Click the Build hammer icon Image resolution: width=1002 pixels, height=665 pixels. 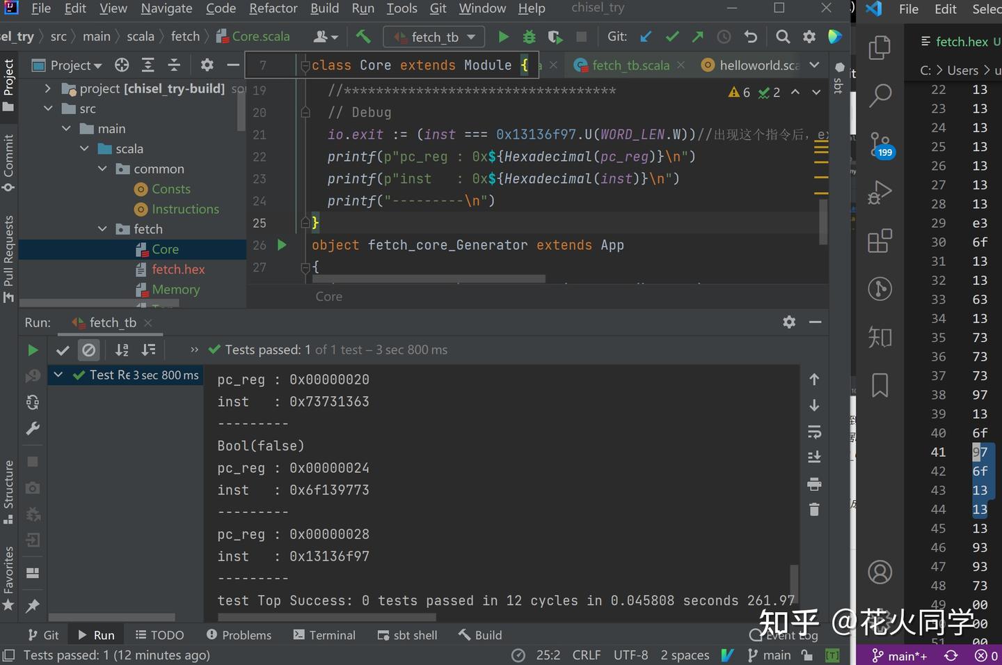point(363,37)
